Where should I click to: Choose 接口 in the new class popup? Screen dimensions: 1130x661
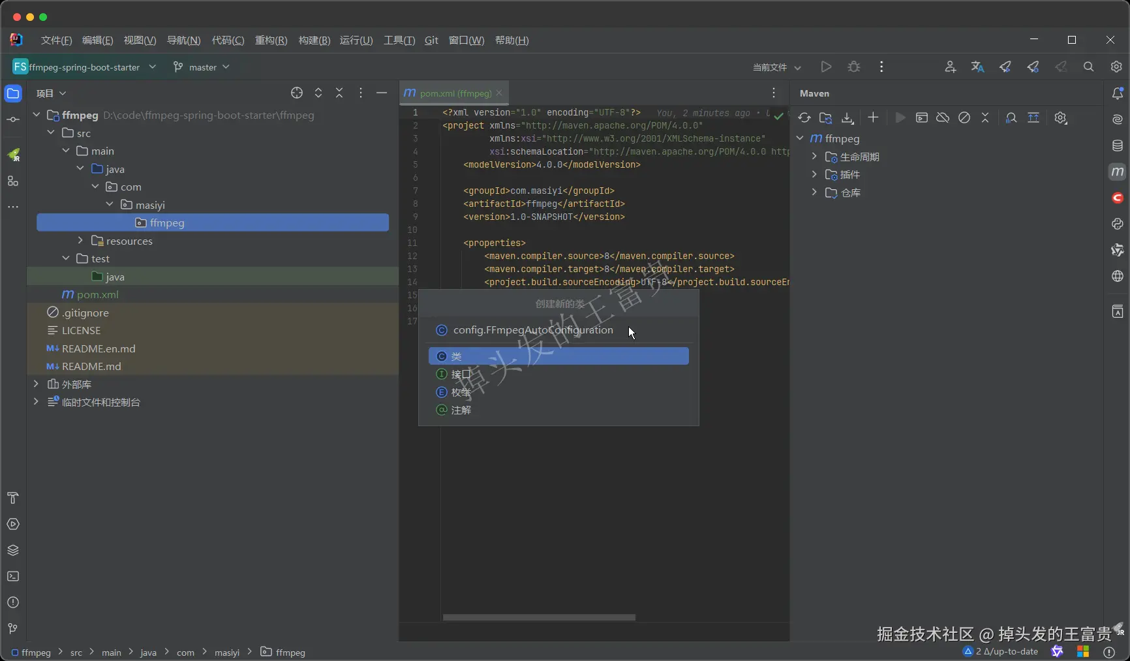461,375
